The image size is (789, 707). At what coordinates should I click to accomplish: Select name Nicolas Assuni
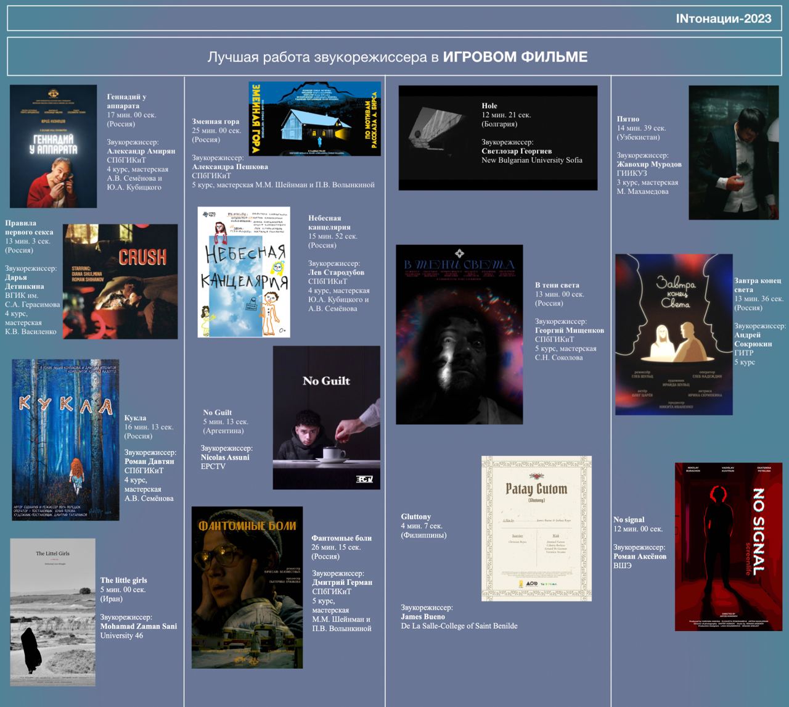click(x=225, y=457)
